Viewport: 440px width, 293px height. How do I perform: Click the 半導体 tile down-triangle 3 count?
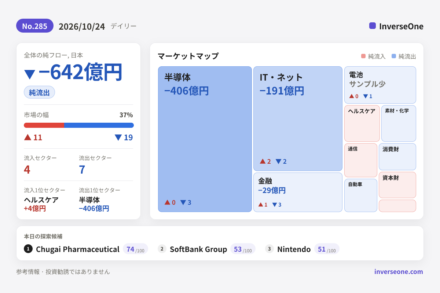186,203
